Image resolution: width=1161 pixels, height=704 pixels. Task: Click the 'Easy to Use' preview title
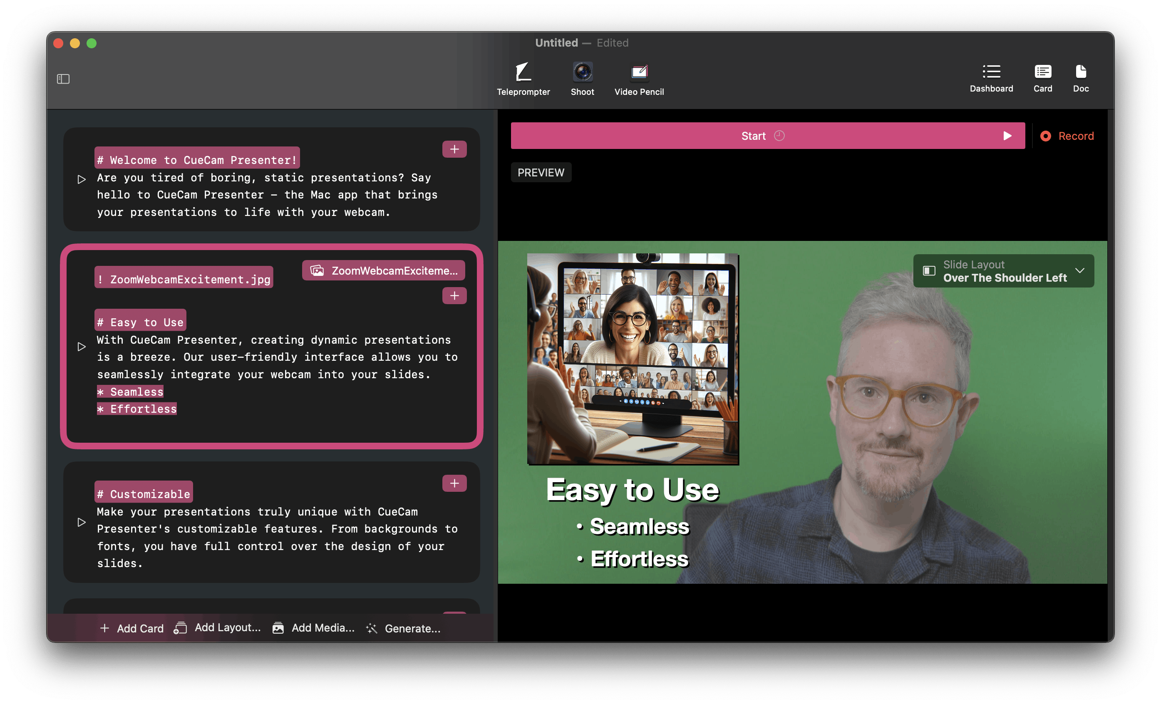[x=633, y=490]
